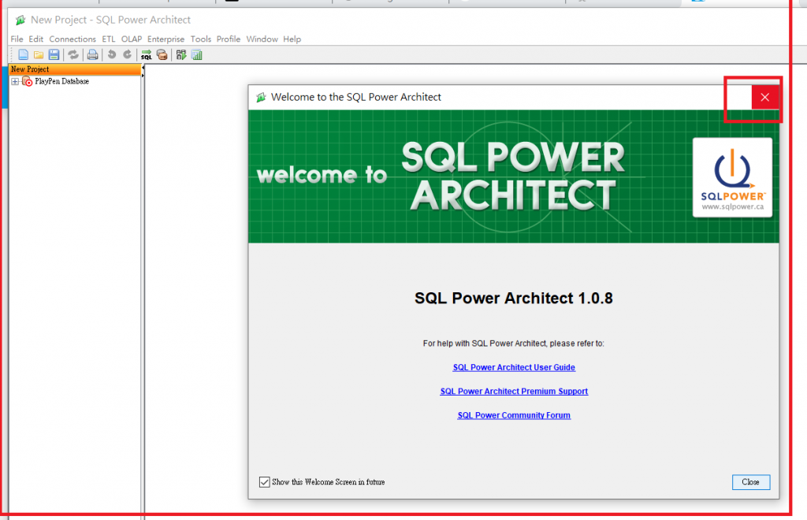Click the Print toolbar icon
Image resolution: width=807 pixels, height=520 pixels.
pyautogui.click(x=93, y=54)
